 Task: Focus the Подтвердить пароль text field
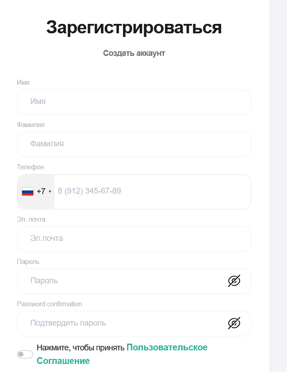[122, 323]
